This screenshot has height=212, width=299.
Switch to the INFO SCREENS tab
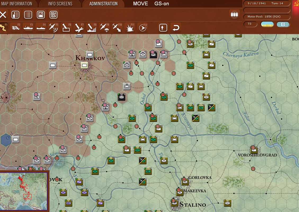coord(60,4)
